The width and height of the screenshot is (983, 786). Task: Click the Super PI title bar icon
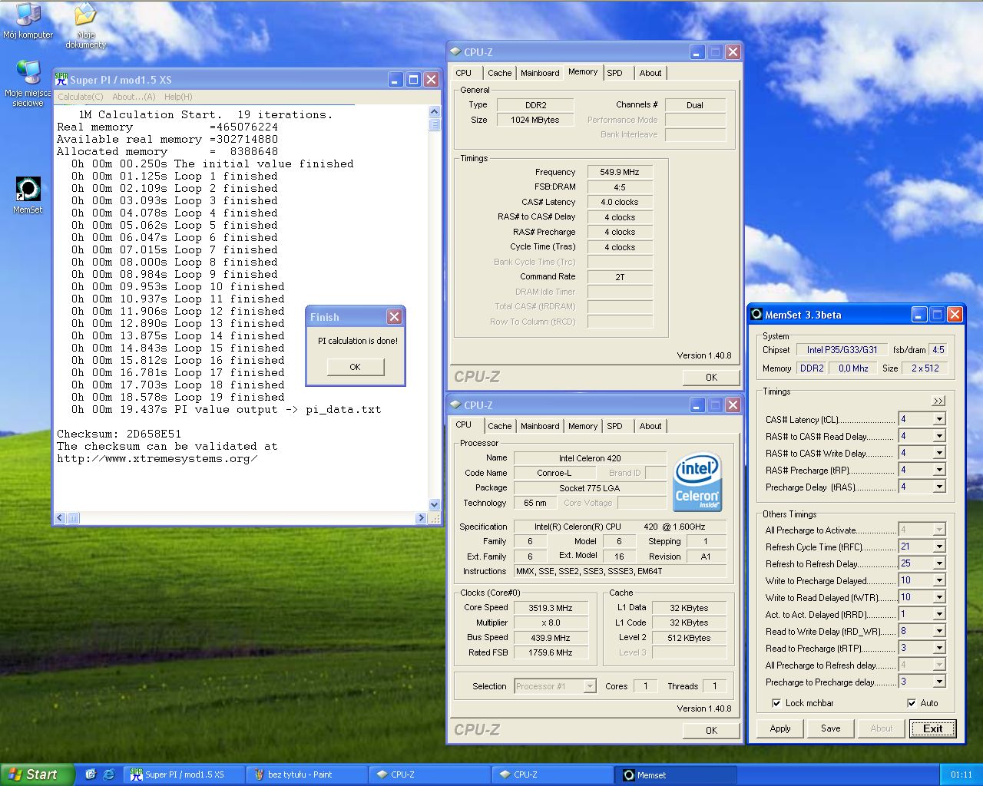point(61,79)
